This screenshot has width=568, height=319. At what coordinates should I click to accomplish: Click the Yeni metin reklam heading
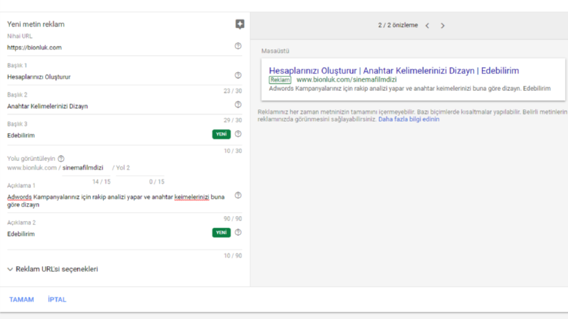(36, 24)
